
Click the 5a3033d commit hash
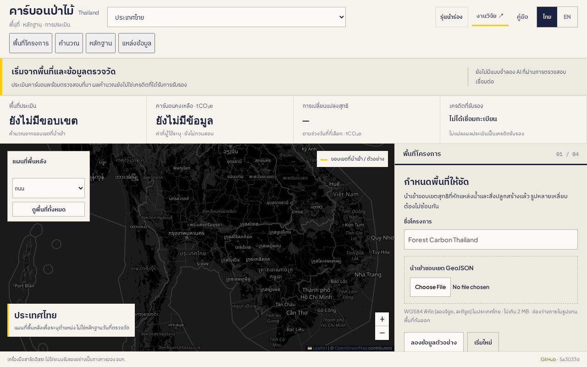point(570,359)
